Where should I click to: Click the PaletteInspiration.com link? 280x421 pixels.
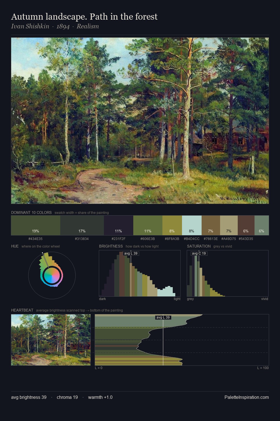pyautogui.click(x=247, y=397)
